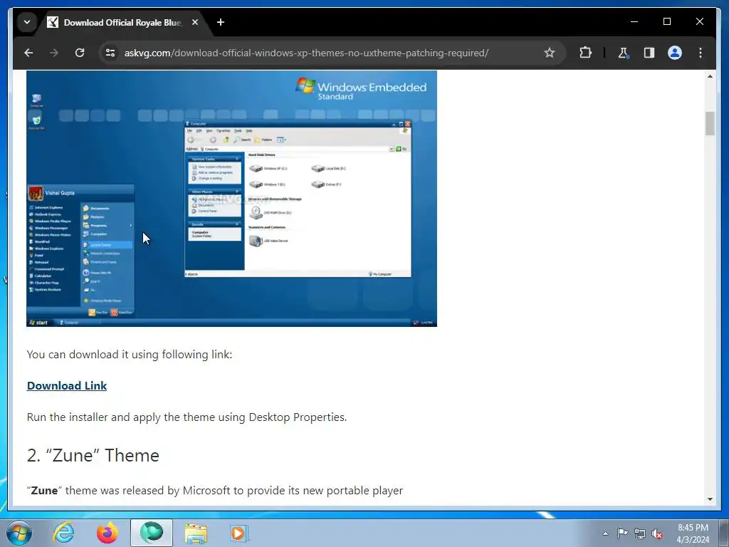
Task: Click the '2. "Zune" Theme' heading
Action: tap(93, 455)
